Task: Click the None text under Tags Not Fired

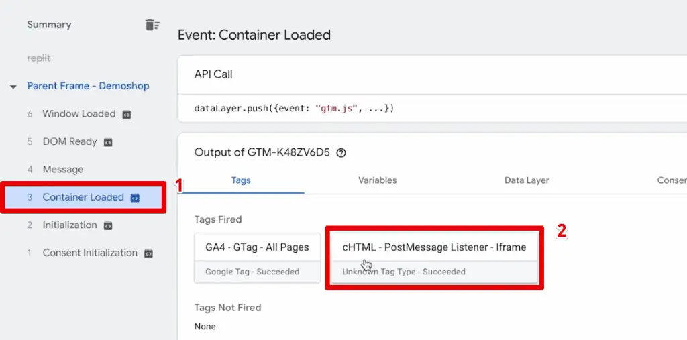Action: pyautogui.click(x=205, y=327)
